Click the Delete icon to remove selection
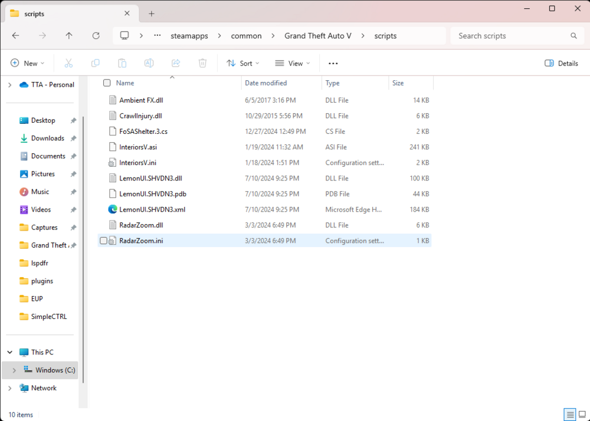Screen dimensions: 590x421 (x=201, y=63)
